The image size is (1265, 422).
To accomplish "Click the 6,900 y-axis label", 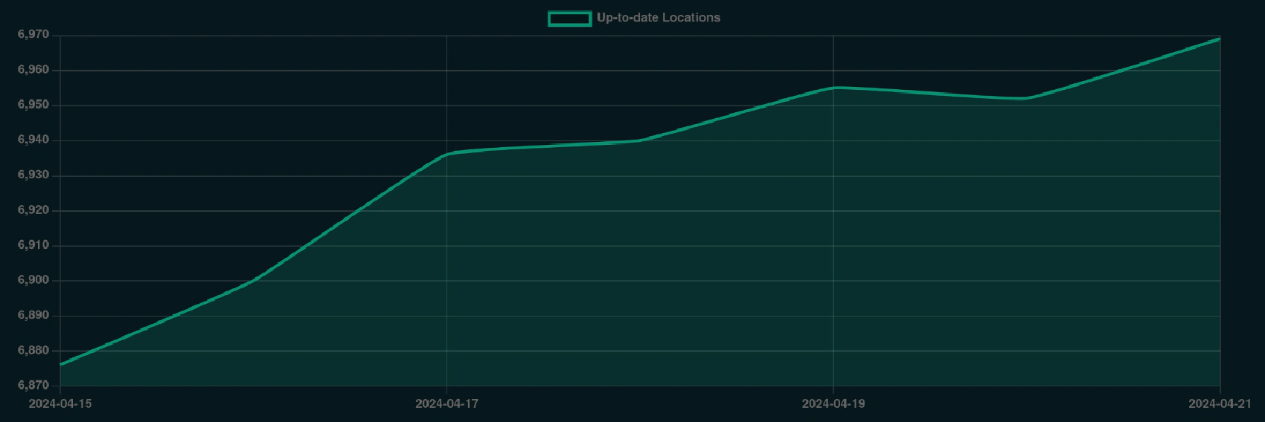I will click(x=33, y=280).
